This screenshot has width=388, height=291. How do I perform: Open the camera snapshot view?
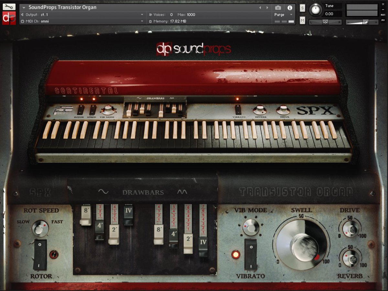pyautogui.click(x=278, y=8)
